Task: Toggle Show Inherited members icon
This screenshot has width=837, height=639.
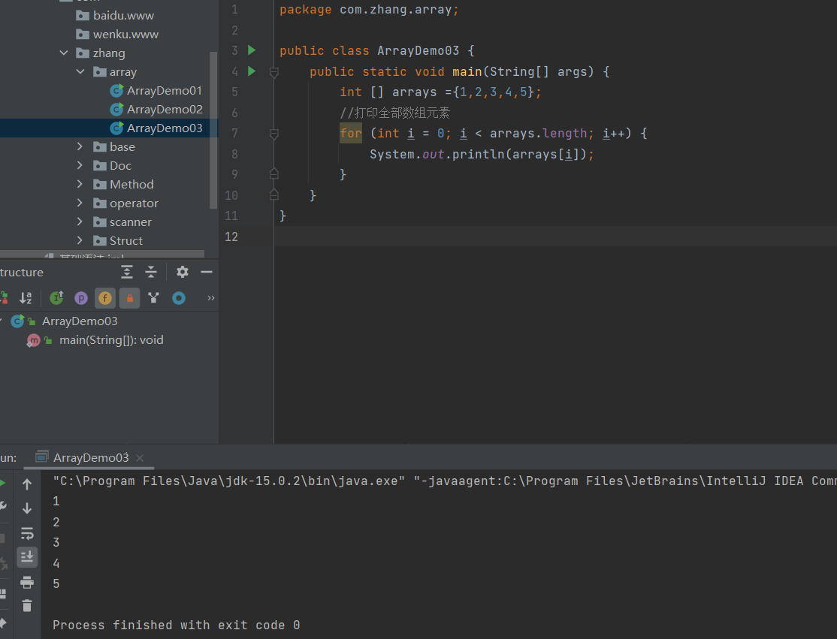Action: [x=56, y=297]
